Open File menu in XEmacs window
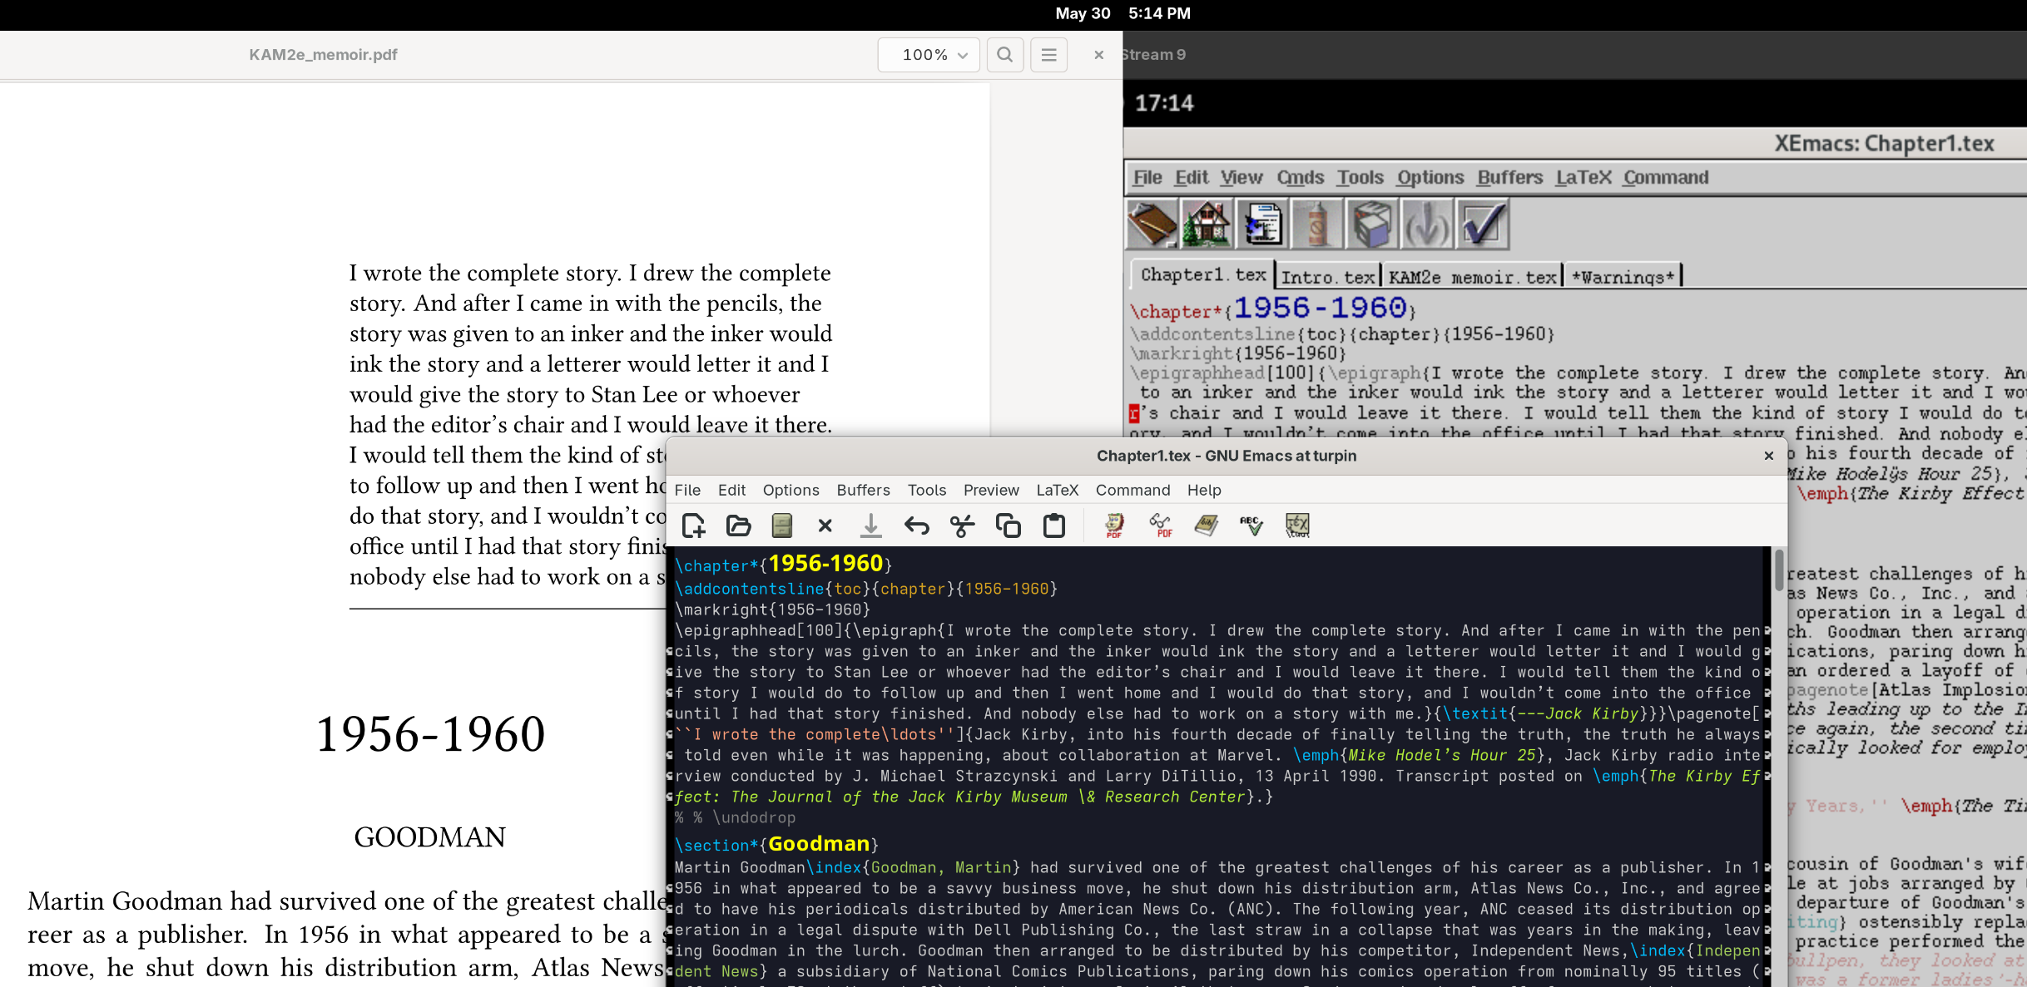Image resolution: width=2027 pixels, height=987 pixels. 1147,177
